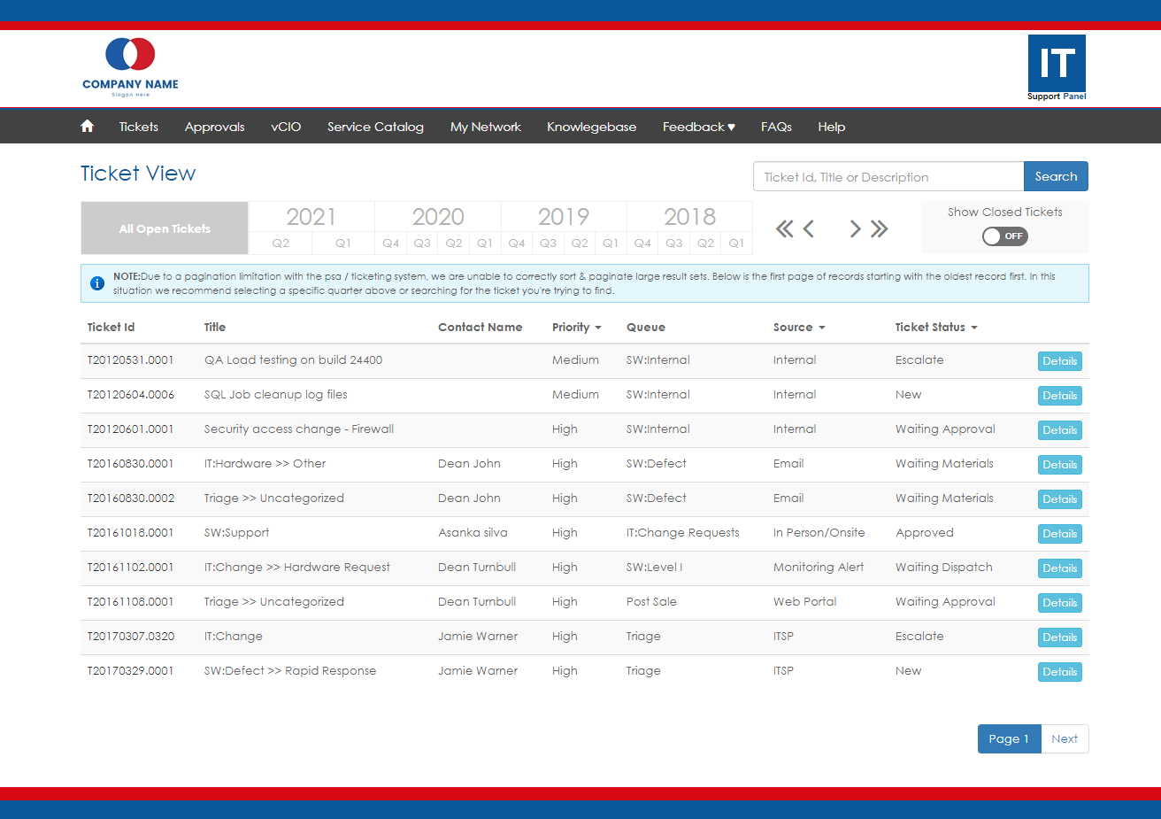Click the Company Name logo
1161x819 pixels.
(x=130, y=66)
